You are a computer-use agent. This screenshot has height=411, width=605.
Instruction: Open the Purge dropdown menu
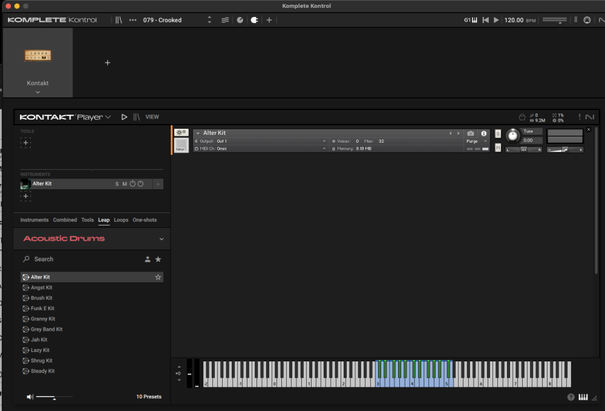click(477, 141)
